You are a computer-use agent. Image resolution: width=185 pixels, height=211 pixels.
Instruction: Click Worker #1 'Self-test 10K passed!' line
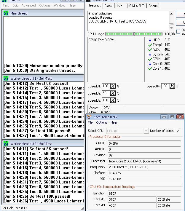(37, 131)
